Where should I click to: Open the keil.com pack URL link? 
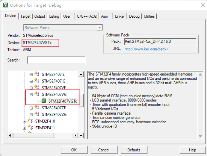click(146, 49)
